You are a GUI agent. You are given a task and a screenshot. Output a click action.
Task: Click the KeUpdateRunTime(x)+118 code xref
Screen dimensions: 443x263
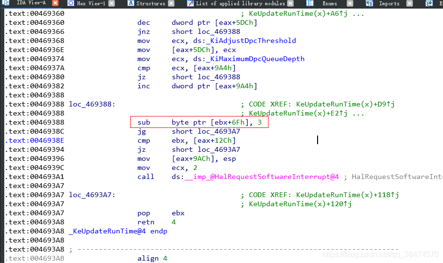point(348,195)
